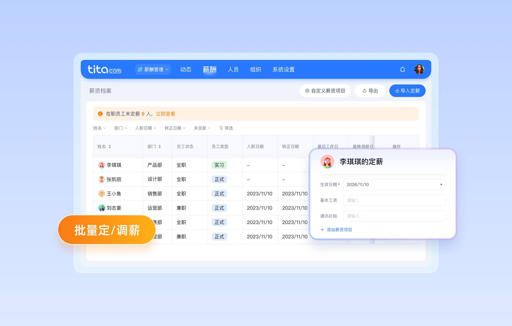Expand the name (姓名) filter dropdown
512x326 pixels.
coord(100,128)
